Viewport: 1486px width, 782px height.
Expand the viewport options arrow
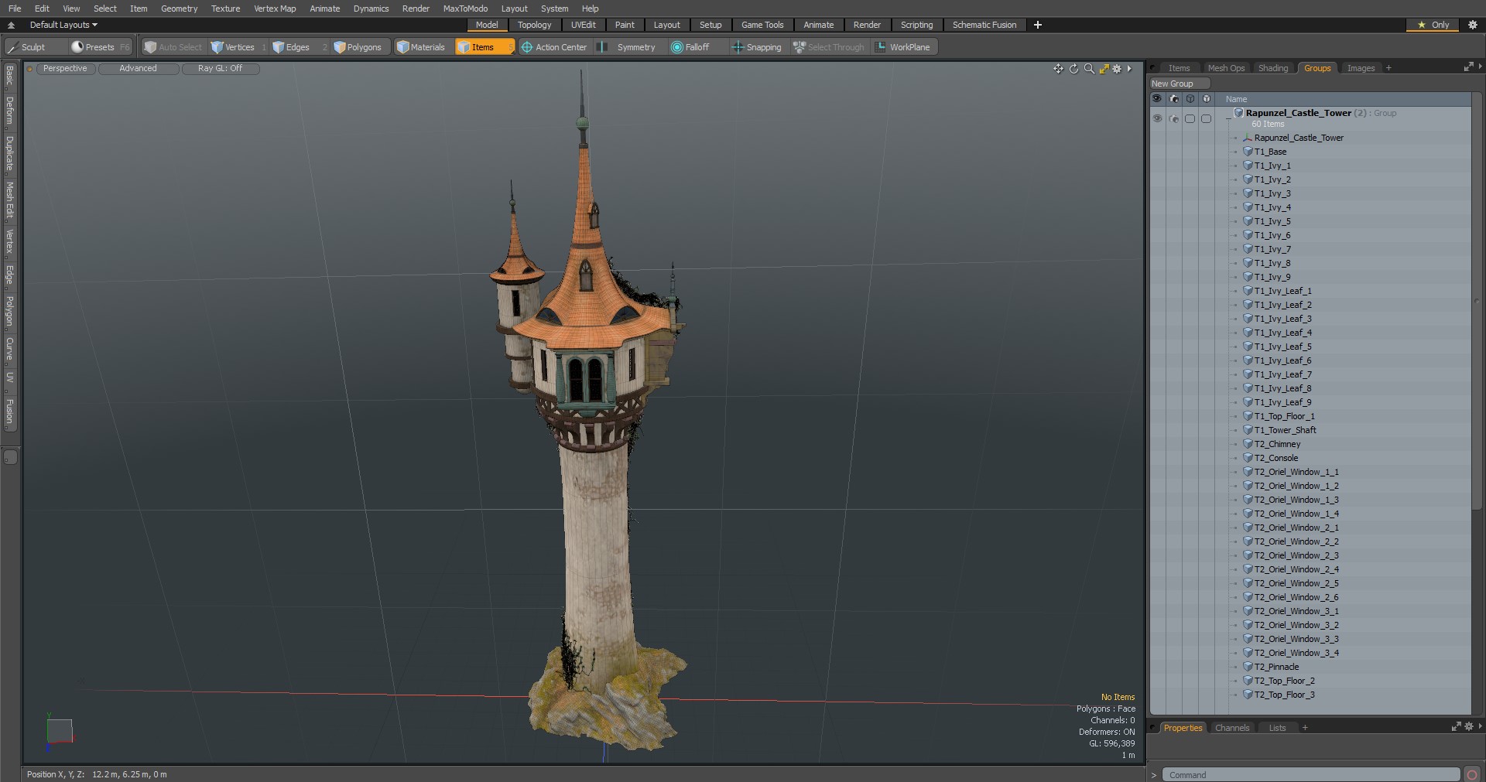1129,69
